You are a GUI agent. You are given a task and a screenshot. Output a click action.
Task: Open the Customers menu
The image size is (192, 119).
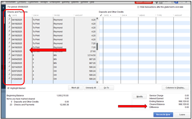33,2
